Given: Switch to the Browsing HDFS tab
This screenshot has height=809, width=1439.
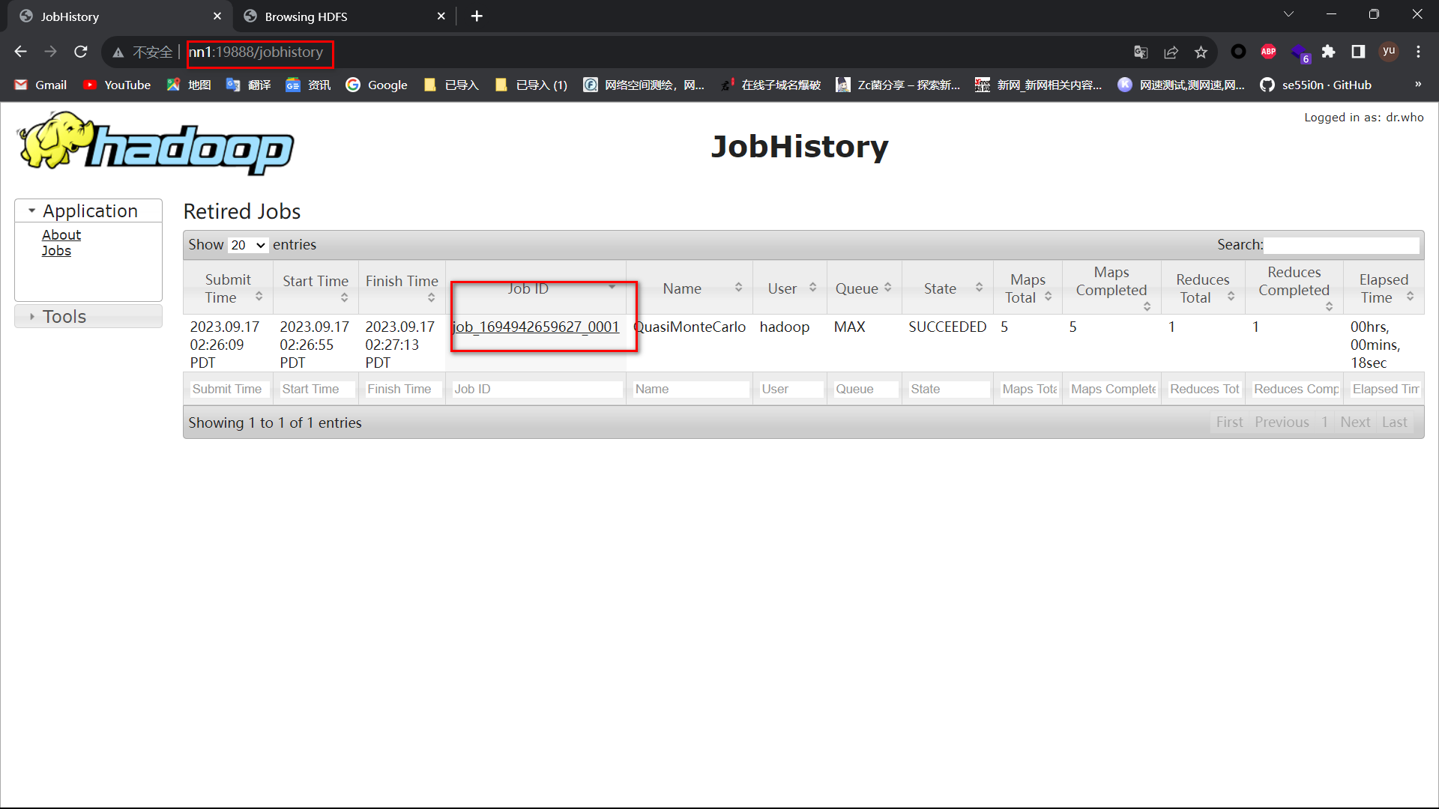Looking at the screenshot, I should click(x=306, y=16).
